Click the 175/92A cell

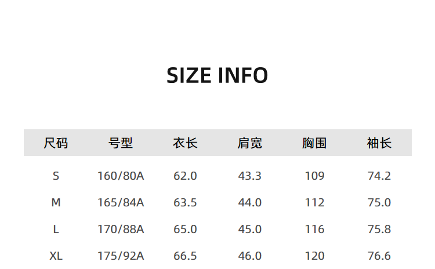(x=121, y=256)
